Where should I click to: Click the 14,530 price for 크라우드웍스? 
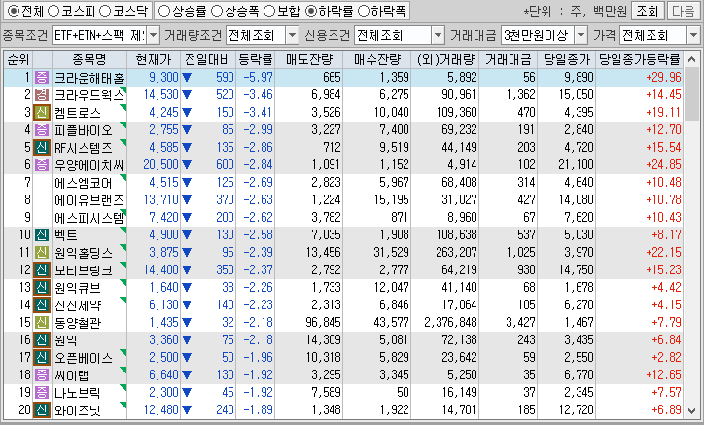tap(160, 94)
